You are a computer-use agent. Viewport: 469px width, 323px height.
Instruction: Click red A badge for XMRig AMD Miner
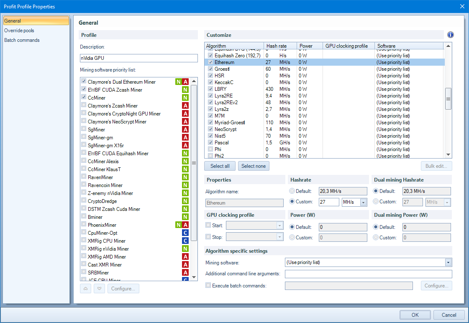coord(185,256)
